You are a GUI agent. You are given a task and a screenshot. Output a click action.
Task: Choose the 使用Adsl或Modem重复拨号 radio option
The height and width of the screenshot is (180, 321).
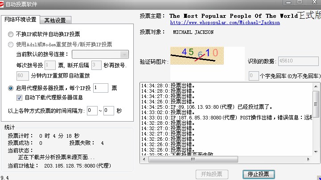[x=11, y=45]
